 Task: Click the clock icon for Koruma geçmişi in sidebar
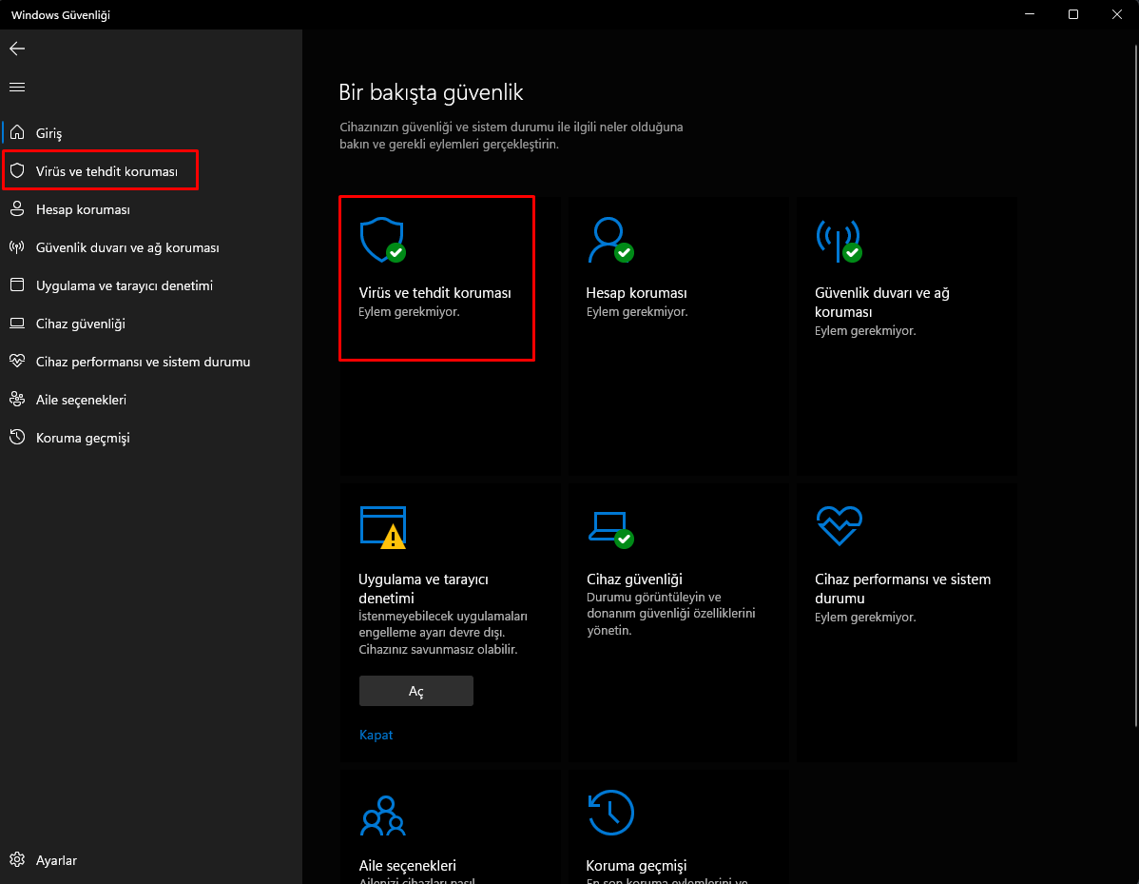coord(17,438)
